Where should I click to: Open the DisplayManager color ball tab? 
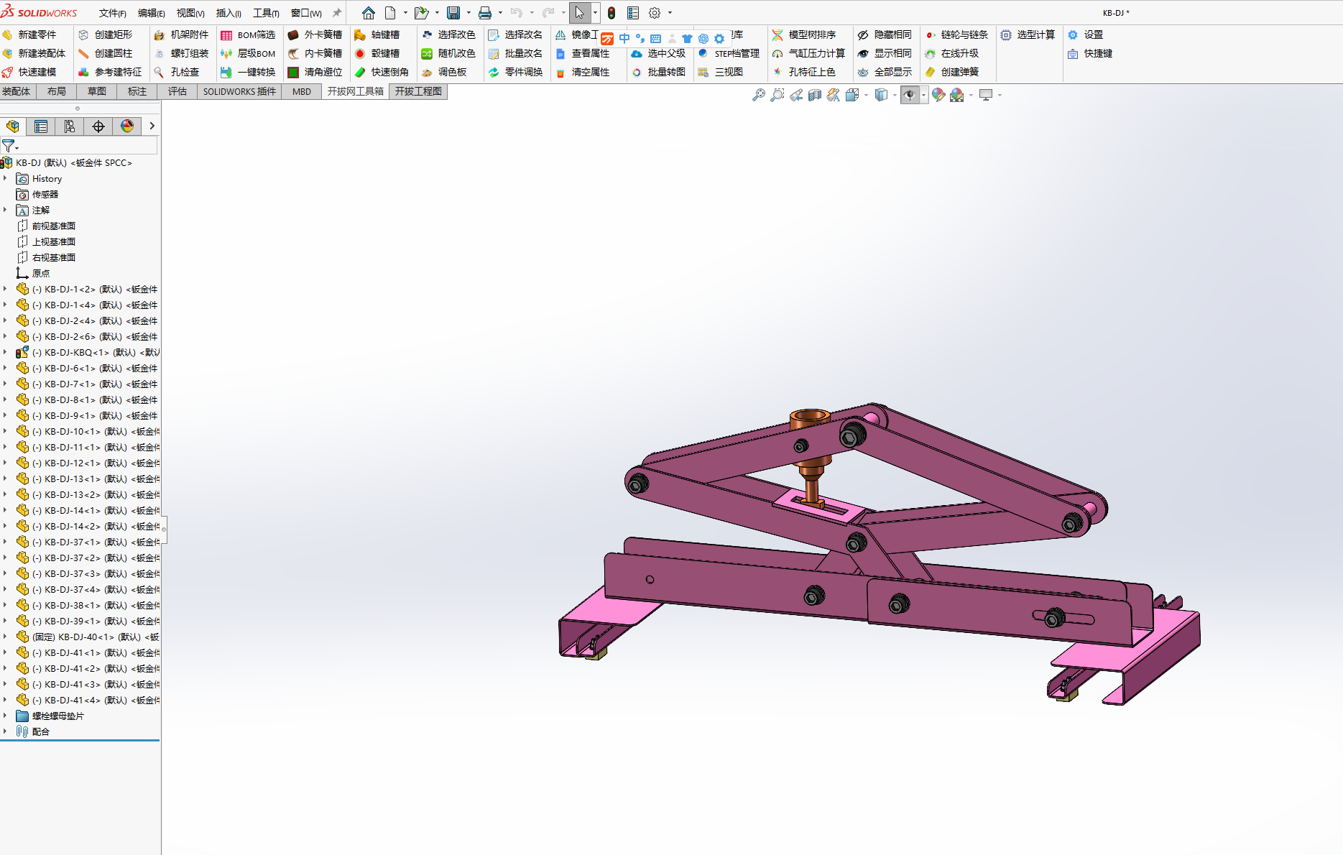[127, 126]
